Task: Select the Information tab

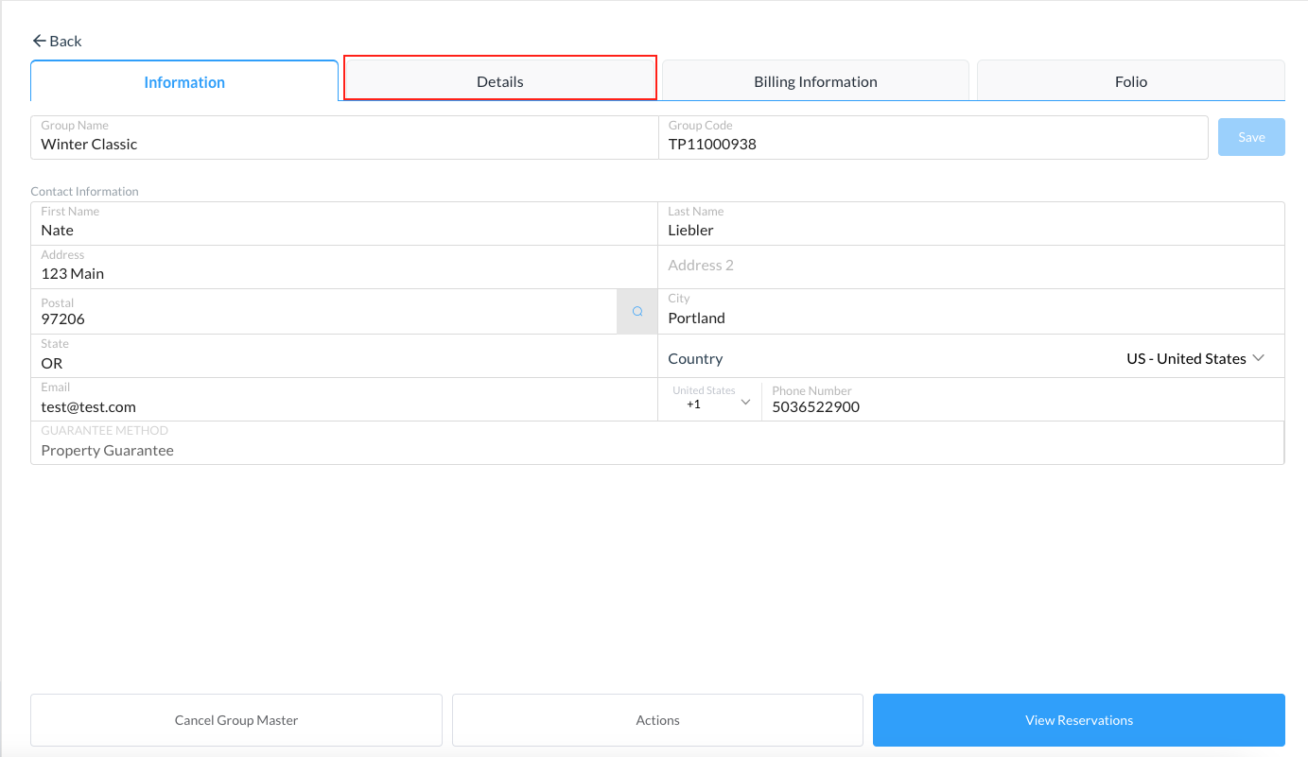Action: point(184,81)
